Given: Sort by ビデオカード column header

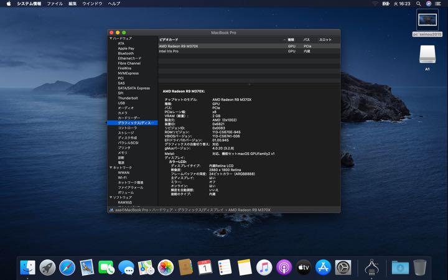Looking at the screenshot, I should click(169, 40).
